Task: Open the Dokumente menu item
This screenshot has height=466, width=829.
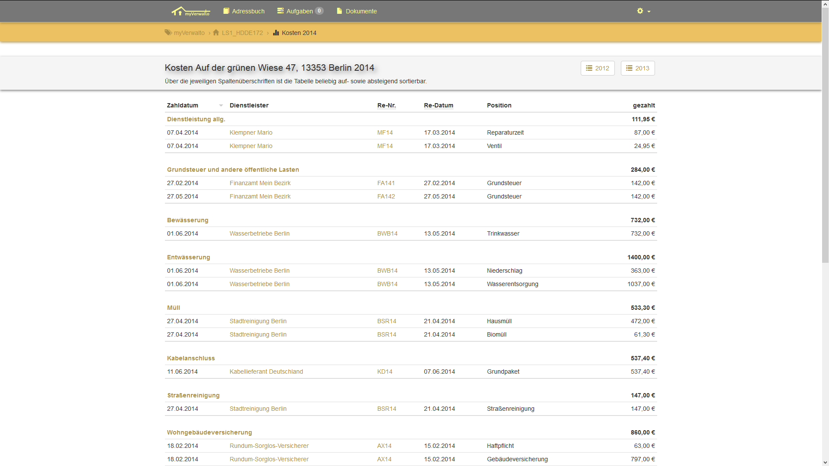Action: pyautogui.click(x=357, y=11)
